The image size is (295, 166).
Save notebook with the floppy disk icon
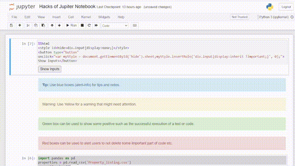[12, 25]
